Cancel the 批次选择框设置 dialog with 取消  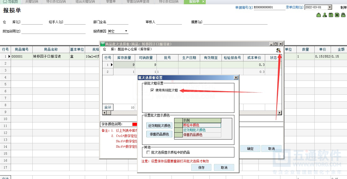click(x=224, y=168)
